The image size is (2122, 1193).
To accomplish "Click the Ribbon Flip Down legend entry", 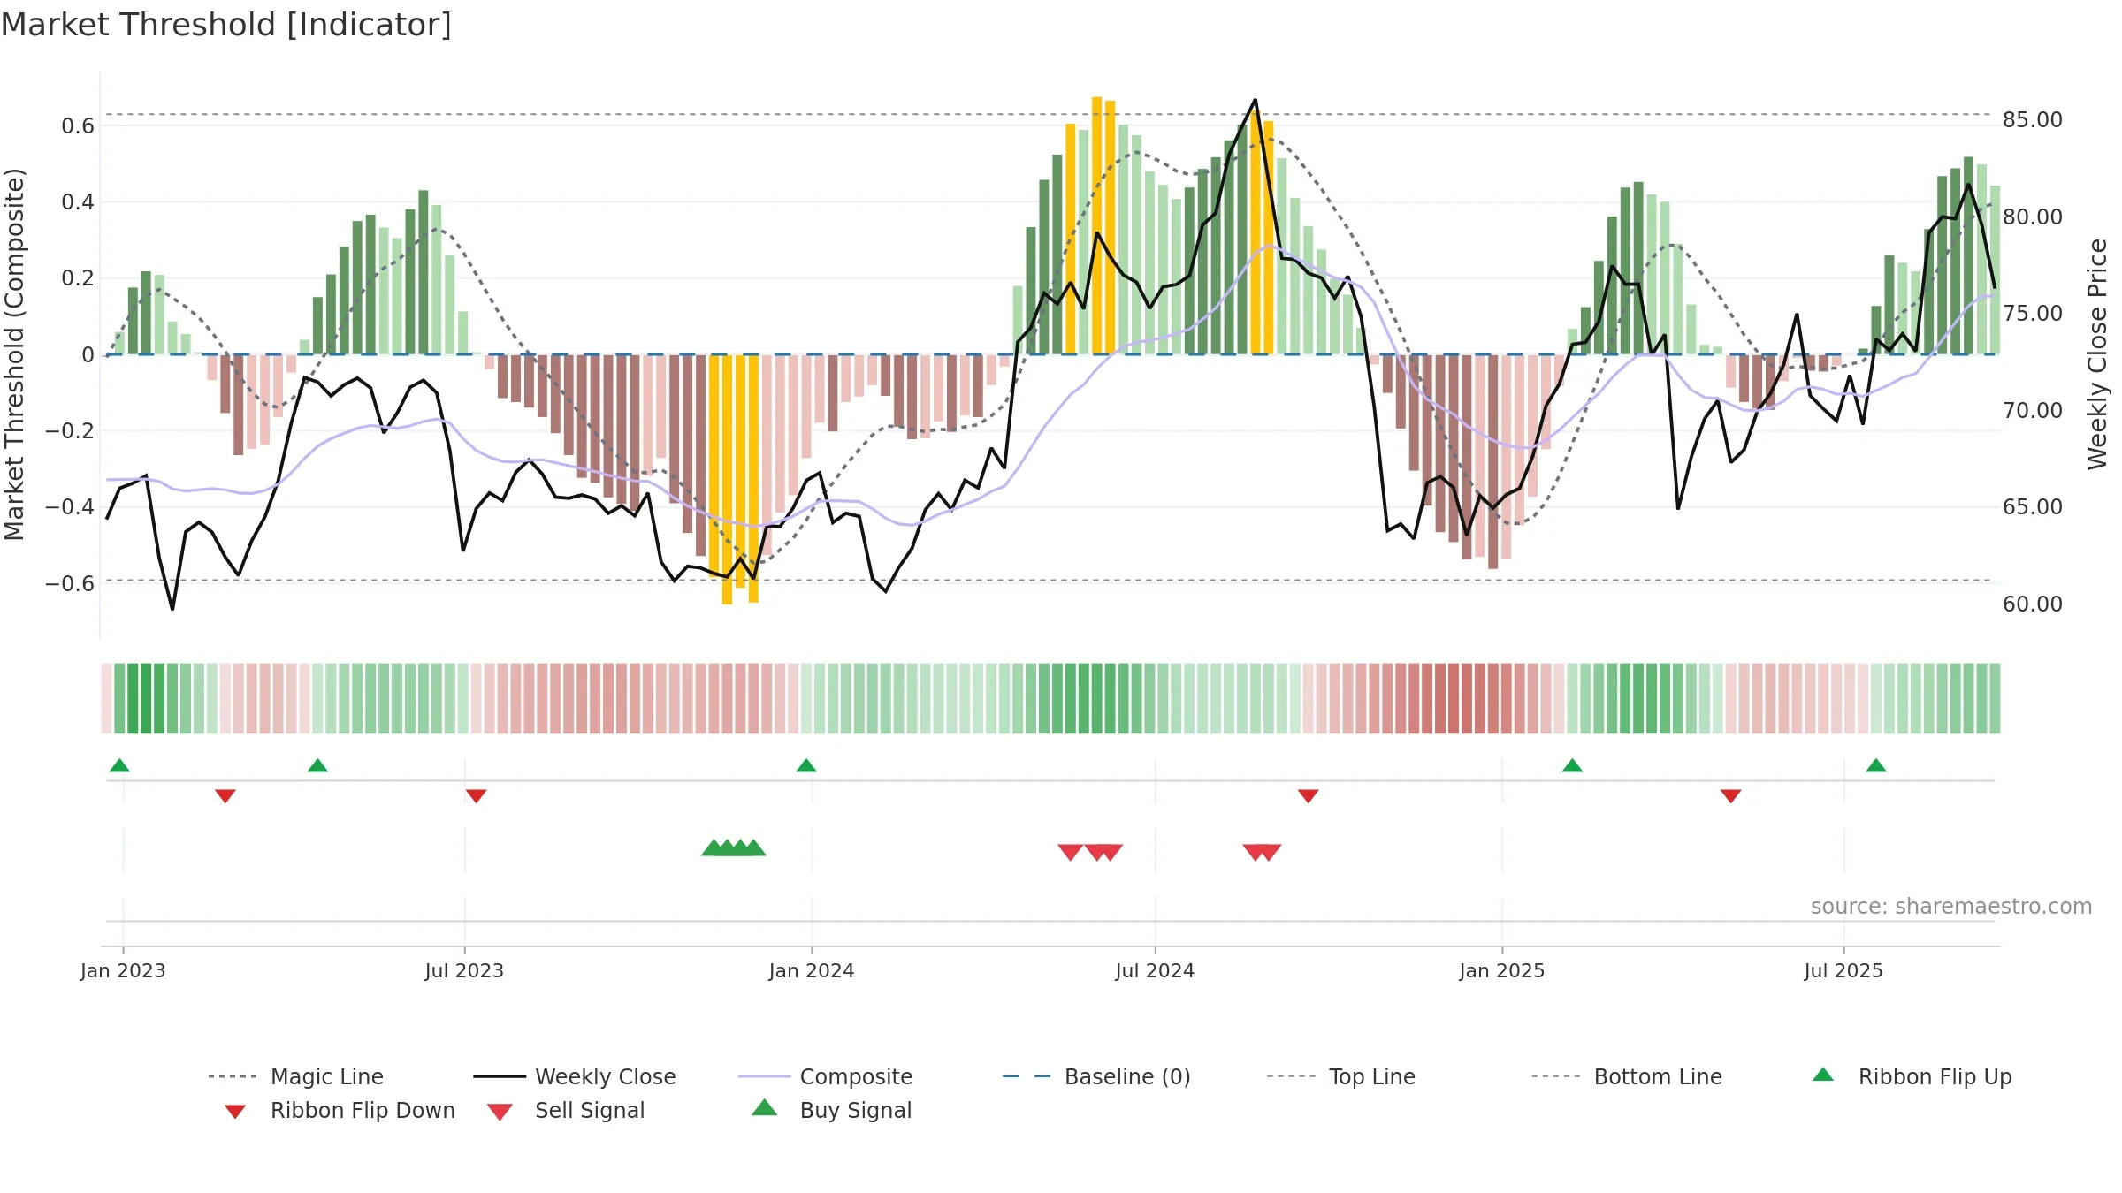I will point(339,1110).
